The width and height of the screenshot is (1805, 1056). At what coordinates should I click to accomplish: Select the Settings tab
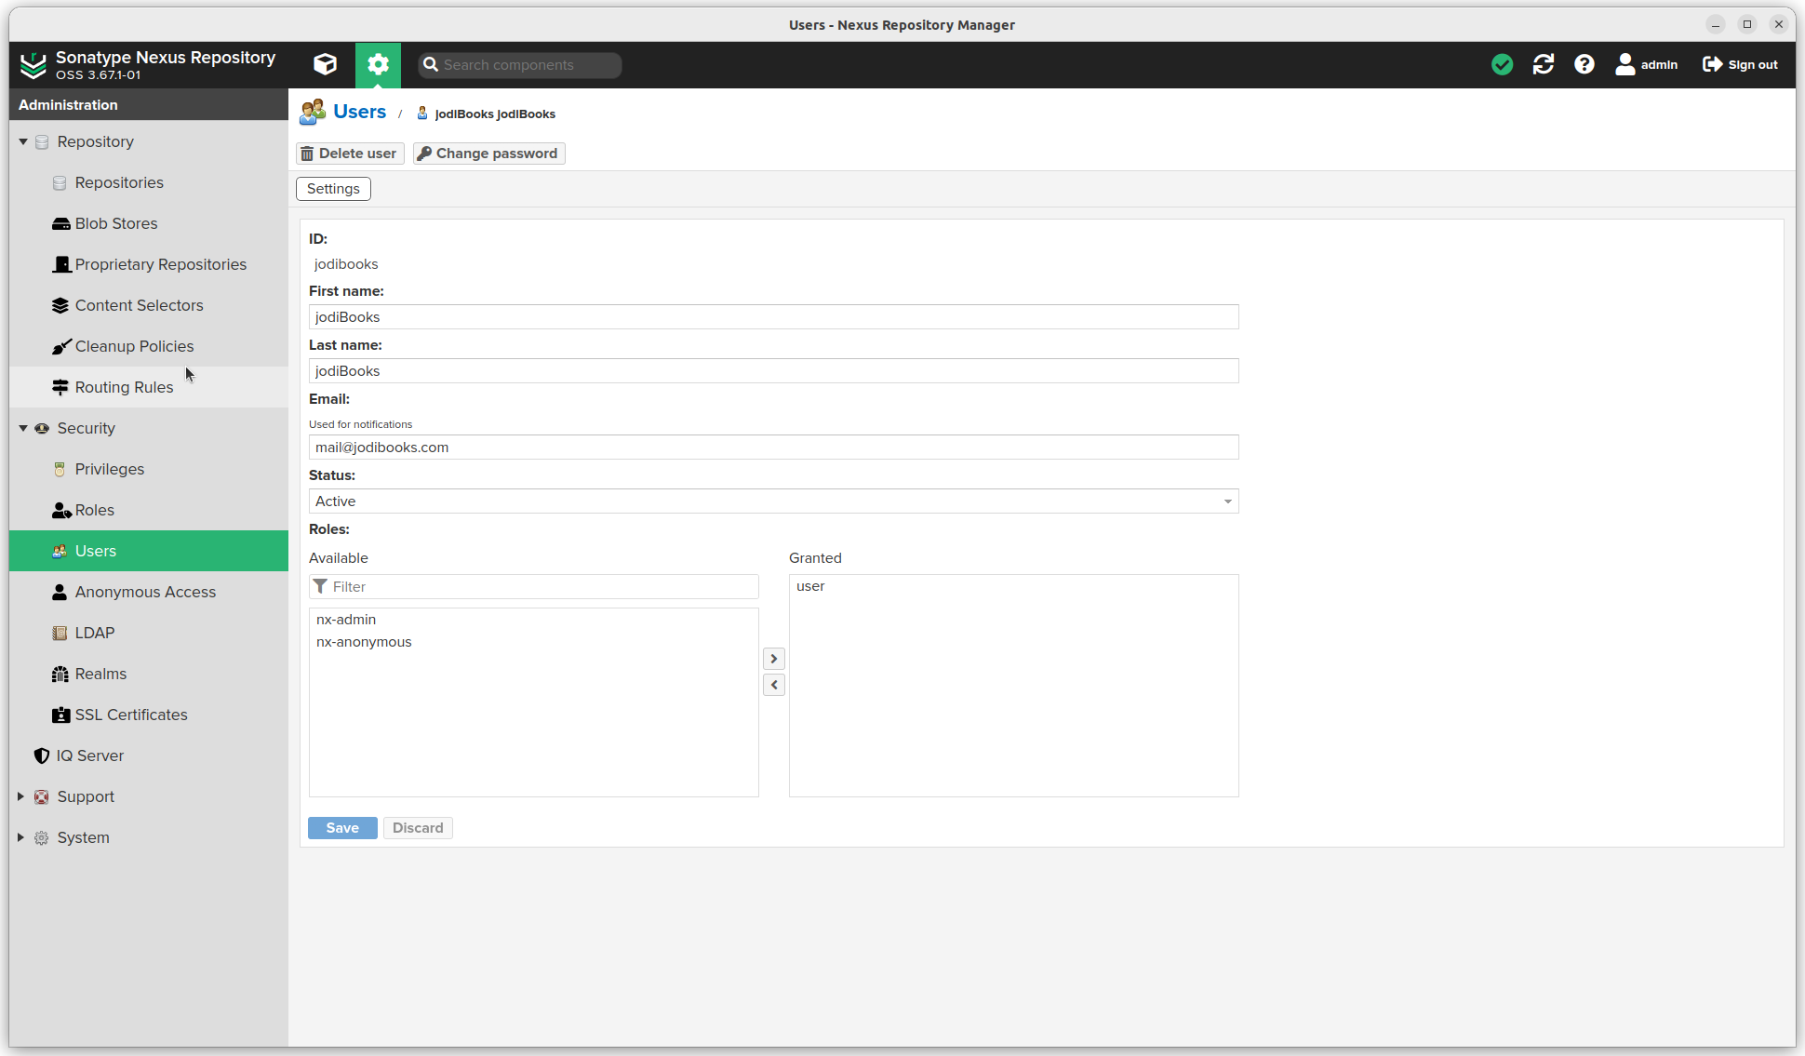point(333,189)
